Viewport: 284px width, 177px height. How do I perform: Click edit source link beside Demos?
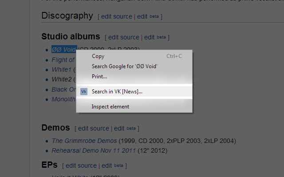point(94,128)
